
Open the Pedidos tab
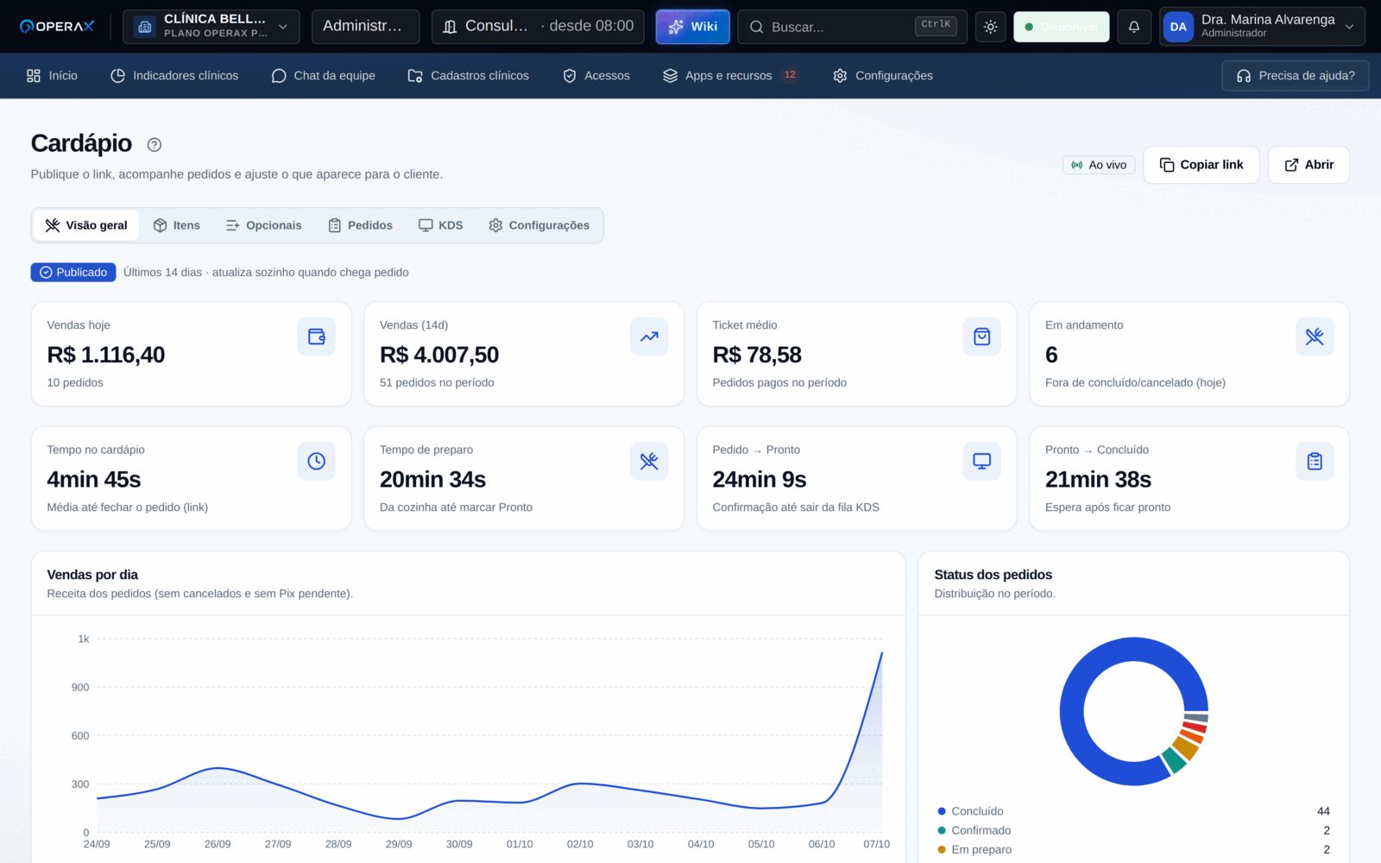pos(361,225)
